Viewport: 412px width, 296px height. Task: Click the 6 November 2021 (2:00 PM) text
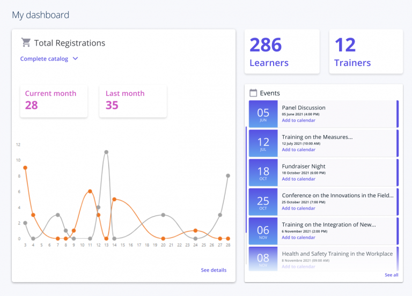pyautogui.click(x=305, y=232)
